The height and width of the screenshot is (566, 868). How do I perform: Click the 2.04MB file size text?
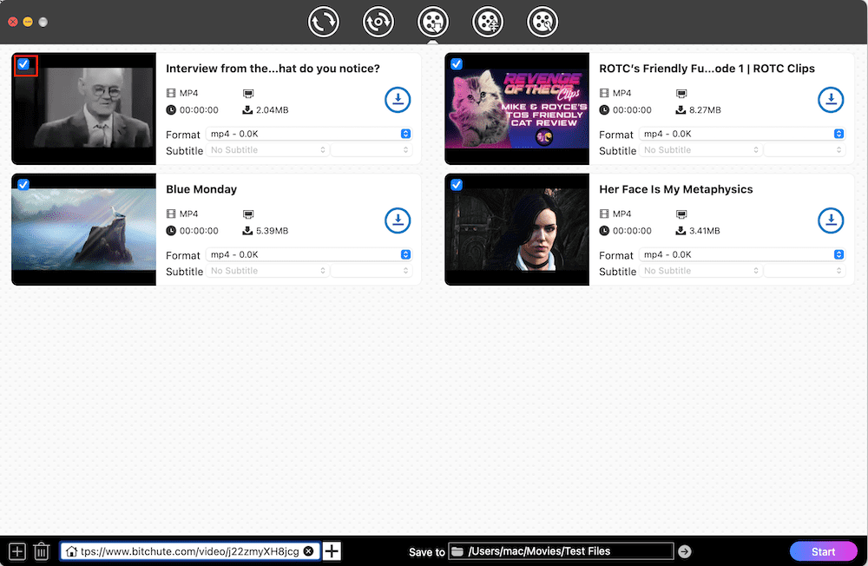[272, 110]
